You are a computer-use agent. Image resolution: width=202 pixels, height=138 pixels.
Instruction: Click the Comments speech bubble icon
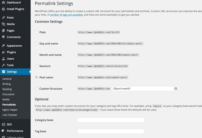pos(3,37)
